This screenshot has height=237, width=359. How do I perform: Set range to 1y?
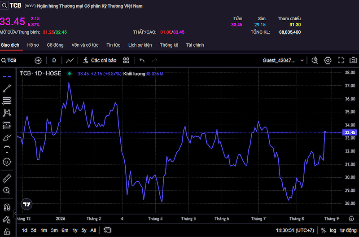[x=75, y=230]
